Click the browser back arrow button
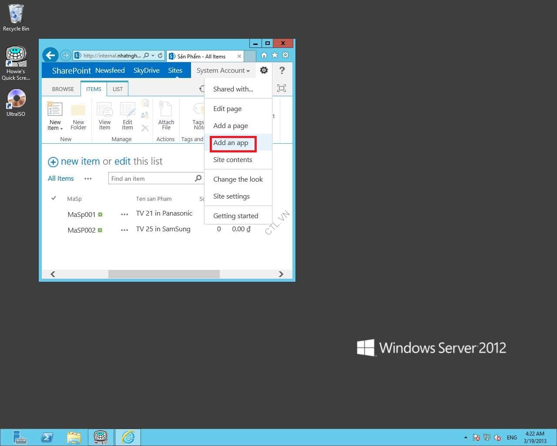Screen dimensions: 557x446 pos(50,55)
